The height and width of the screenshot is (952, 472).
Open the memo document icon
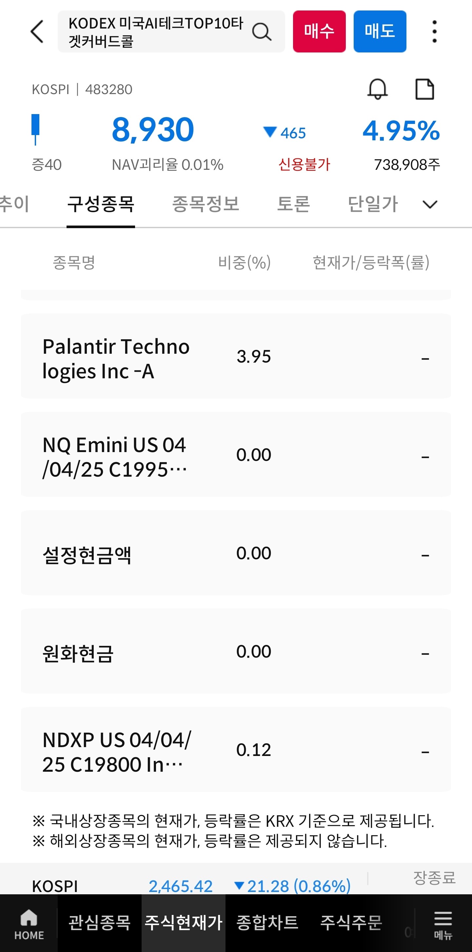425,89
